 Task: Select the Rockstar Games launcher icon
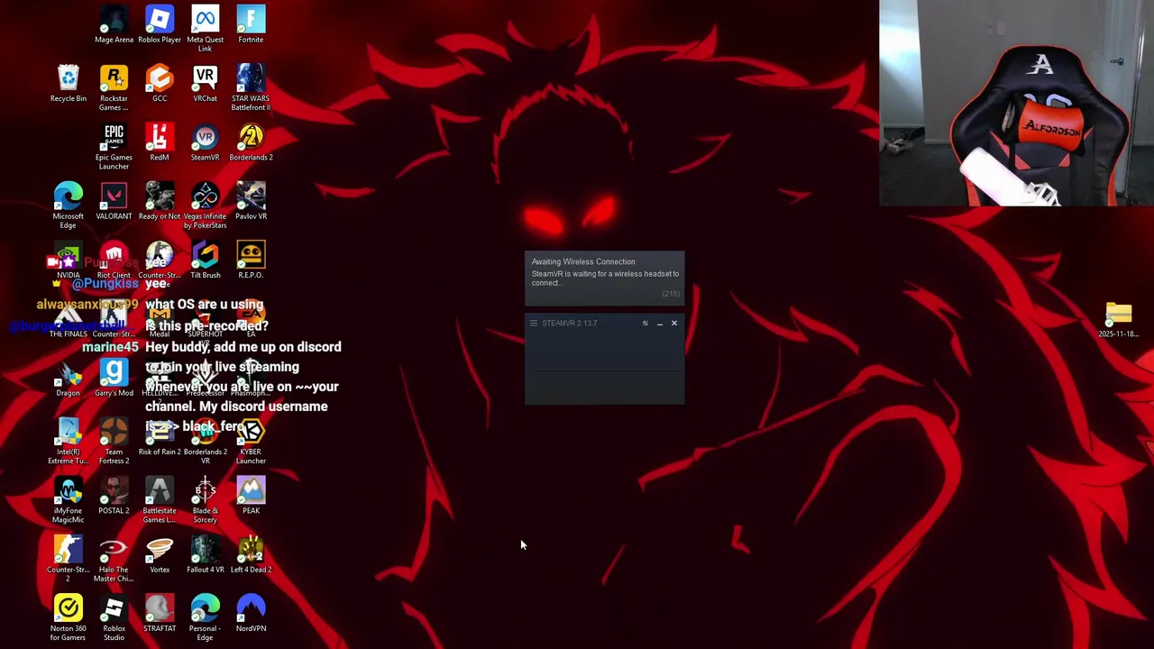coord(114,88)
